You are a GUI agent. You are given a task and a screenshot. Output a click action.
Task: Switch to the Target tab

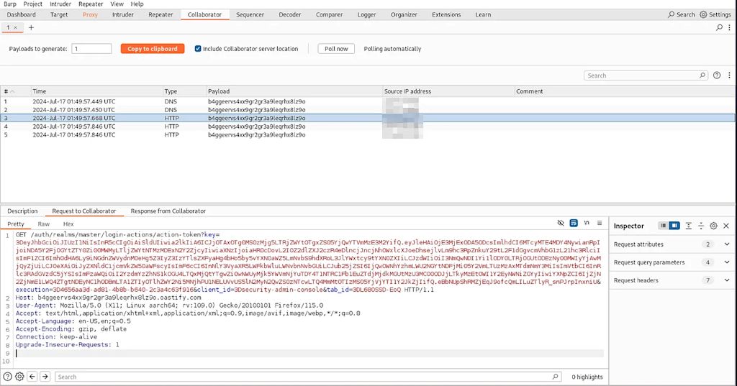point(59,14)
